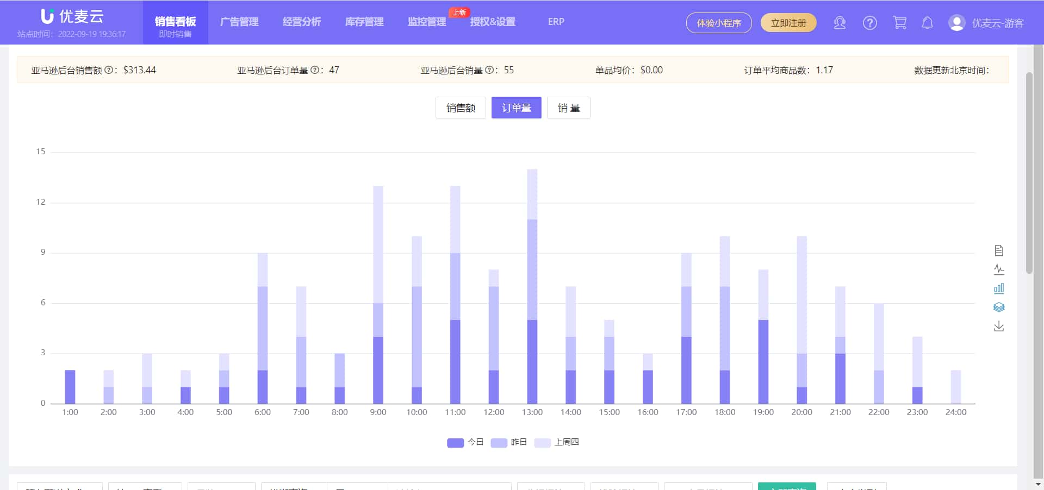Open the notifications bell icon
The width and height of the screenshot is (1044, 490).
[x=927, y=23]
